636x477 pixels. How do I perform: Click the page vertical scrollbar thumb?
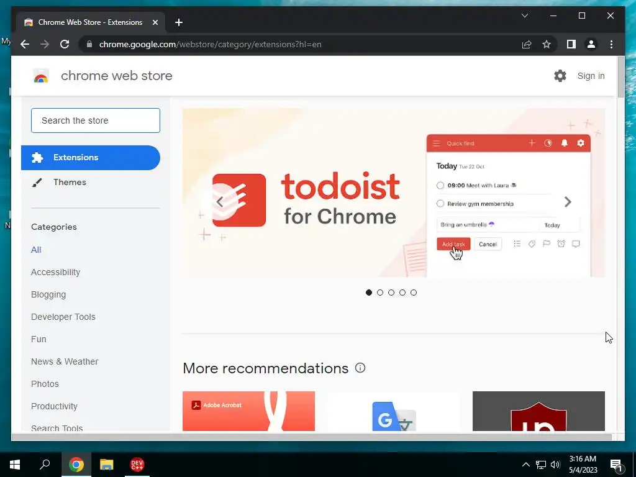[620, 77]
